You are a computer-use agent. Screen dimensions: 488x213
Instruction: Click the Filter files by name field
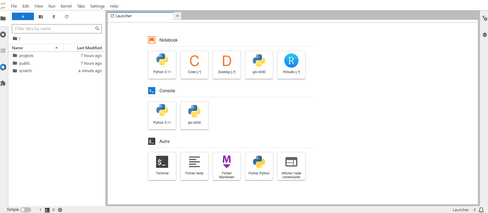54,28
